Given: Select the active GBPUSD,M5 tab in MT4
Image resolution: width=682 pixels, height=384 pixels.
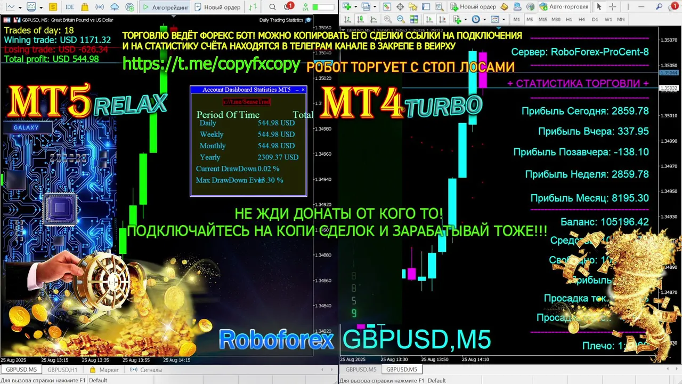Looking at the screenshot, I should coord(402,369).
